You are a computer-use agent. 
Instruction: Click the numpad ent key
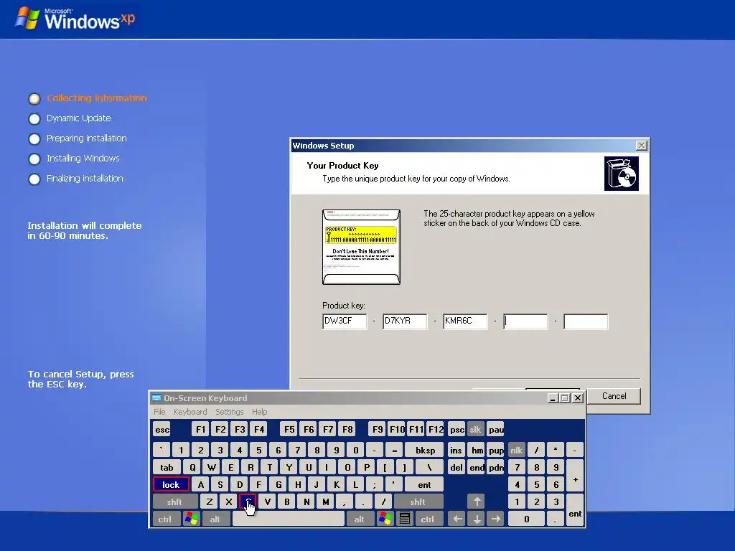(x=575, y=510)
